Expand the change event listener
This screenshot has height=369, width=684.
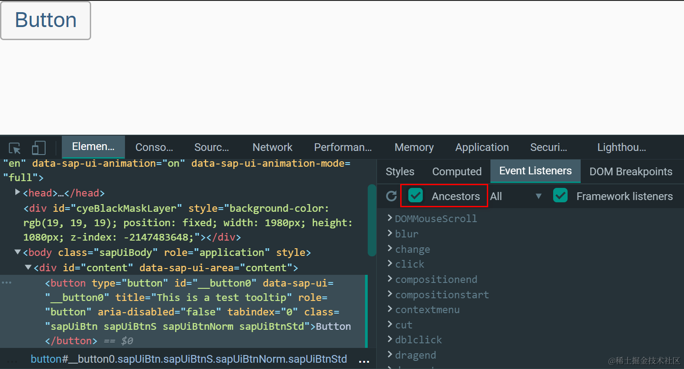[x=390, y=249]
